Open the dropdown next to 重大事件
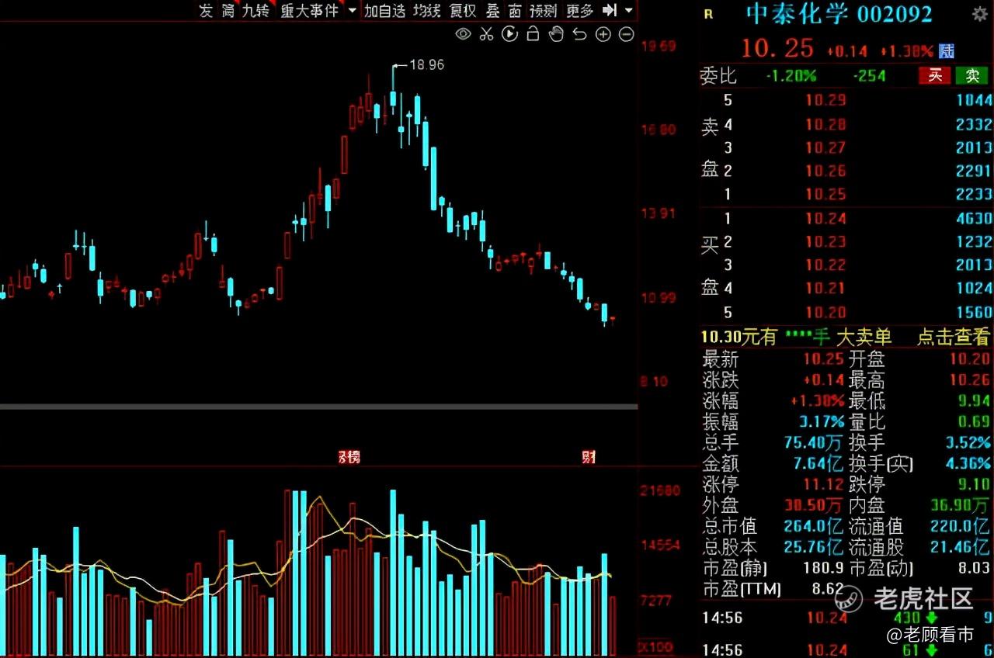Image resolution: width=994 pixels, height=658 pixels. (352, 10)
